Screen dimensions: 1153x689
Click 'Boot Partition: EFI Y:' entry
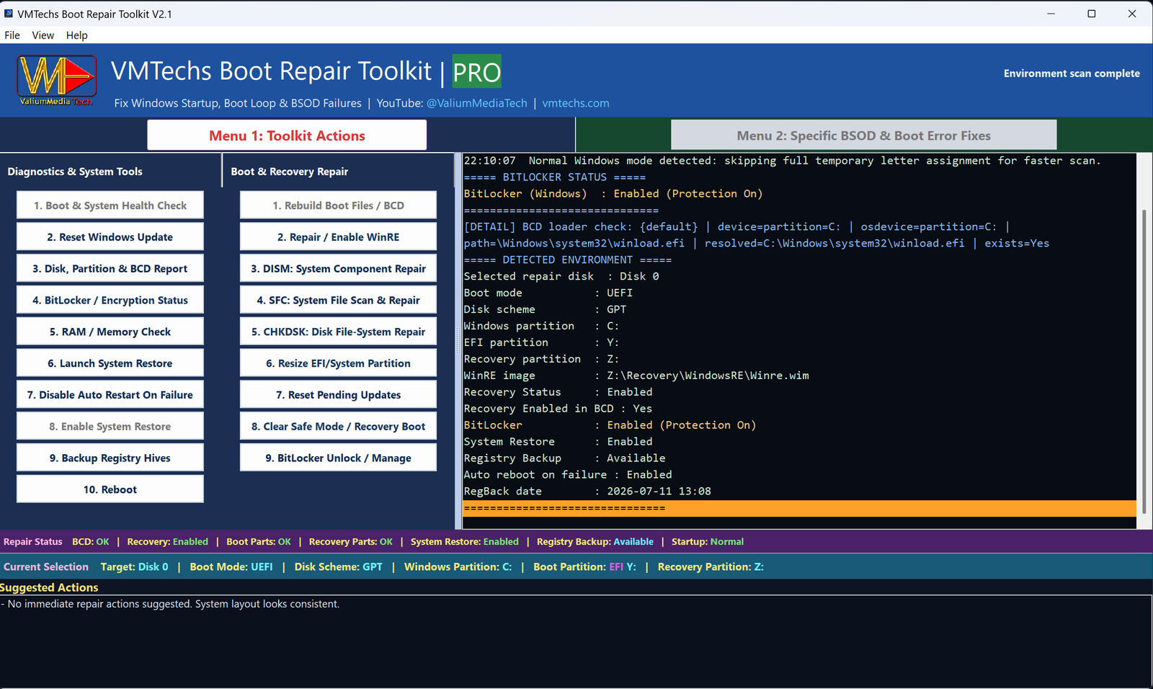click(585, 567)
